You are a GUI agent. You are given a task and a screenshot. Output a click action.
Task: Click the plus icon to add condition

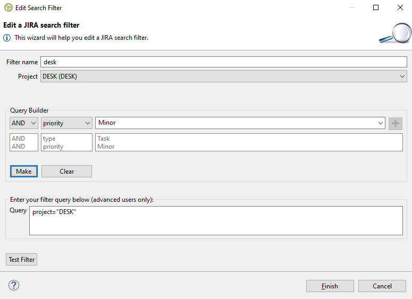coord(395,123)
